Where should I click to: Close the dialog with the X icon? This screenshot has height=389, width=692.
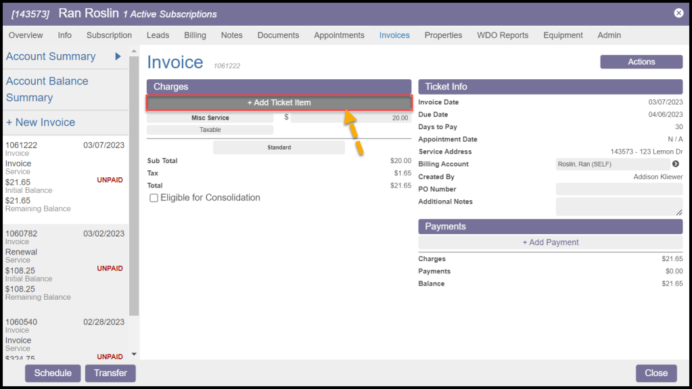coord(678,13)
